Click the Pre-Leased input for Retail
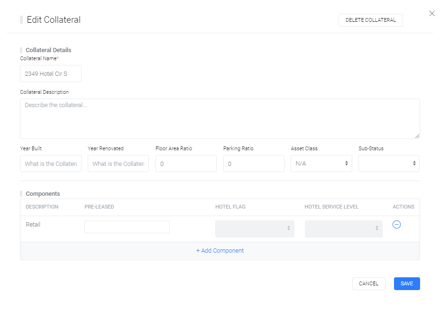 tap(127, 227)
